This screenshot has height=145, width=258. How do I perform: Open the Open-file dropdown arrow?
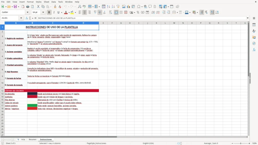tap(12, 7)
